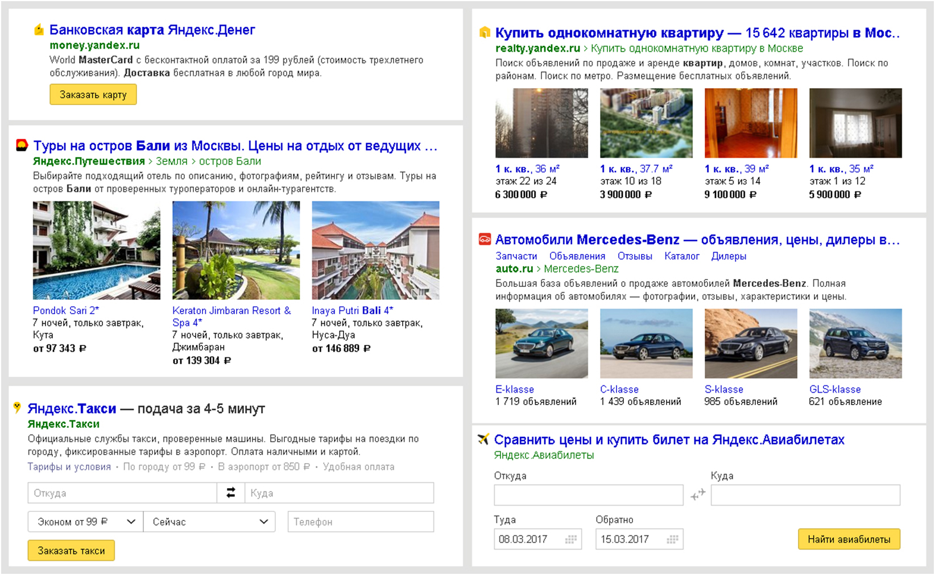The height and width of the screenshot is (575, 935).
Task: Open S-klasse listings link
Action: pyautogui.click(x=724, y=389)
